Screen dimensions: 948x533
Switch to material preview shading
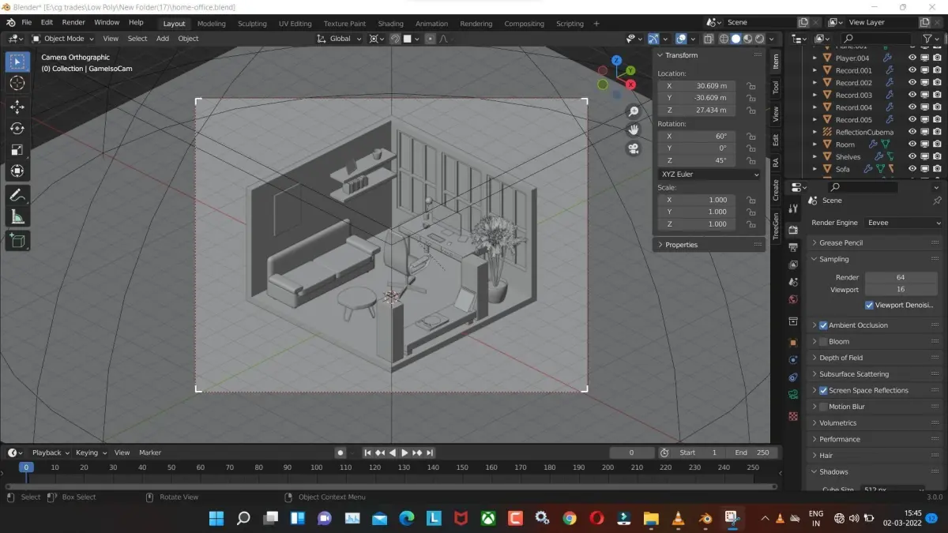click(x=747, y=39)
